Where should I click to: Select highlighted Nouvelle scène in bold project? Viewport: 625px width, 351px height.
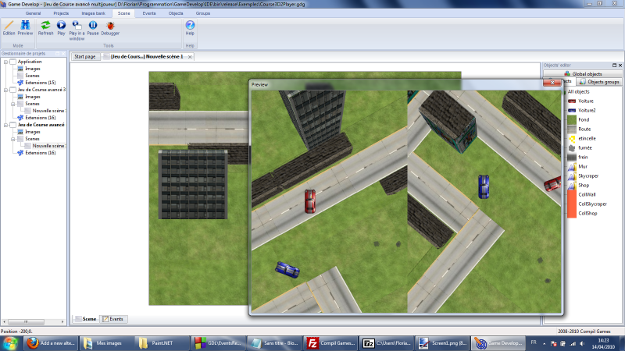point(48,146)
